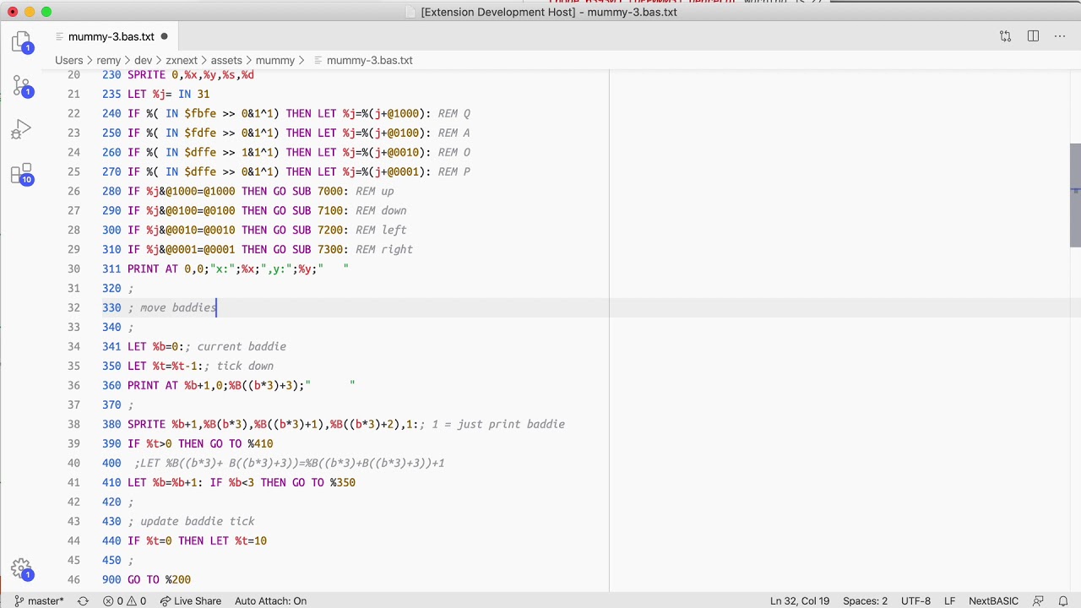Click the "LET %j= IN 31" statement
1081x608 pixels.
tap(168, 94)
